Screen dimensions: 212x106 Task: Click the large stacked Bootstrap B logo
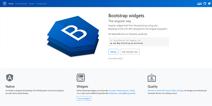(x=73, y=36)
